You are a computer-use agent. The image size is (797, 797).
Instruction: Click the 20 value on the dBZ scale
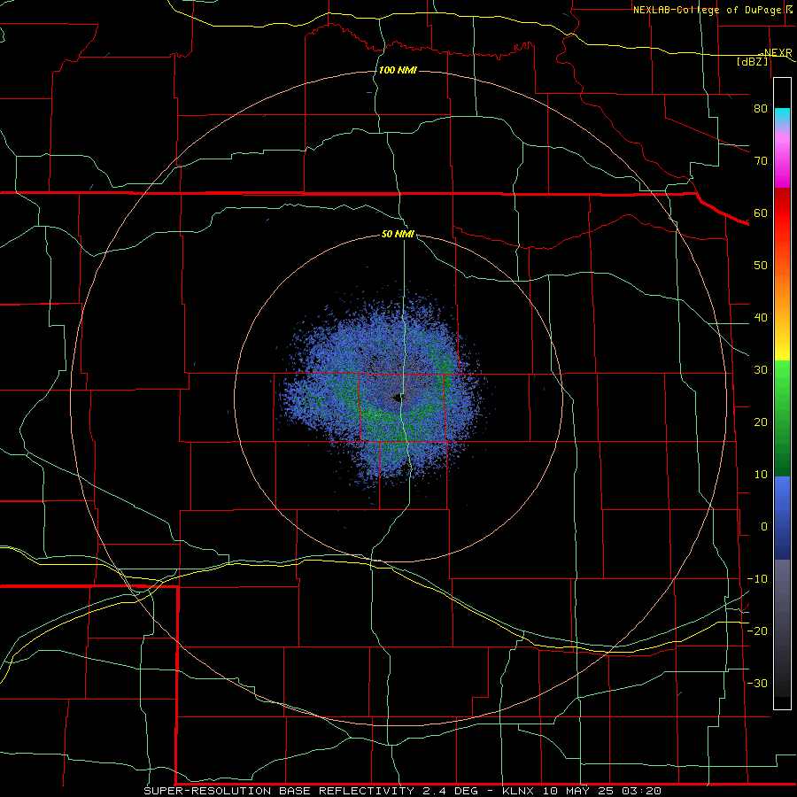point(761,422)
